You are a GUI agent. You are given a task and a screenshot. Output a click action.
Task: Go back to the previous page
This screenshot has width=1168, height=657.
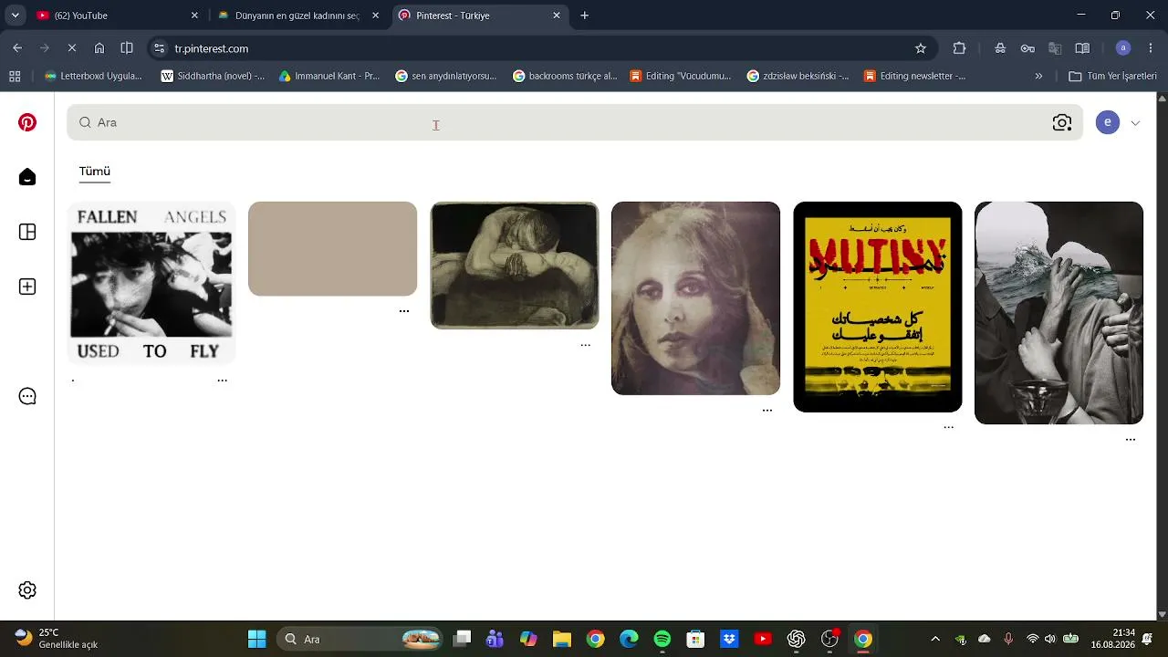coord(17,48)
